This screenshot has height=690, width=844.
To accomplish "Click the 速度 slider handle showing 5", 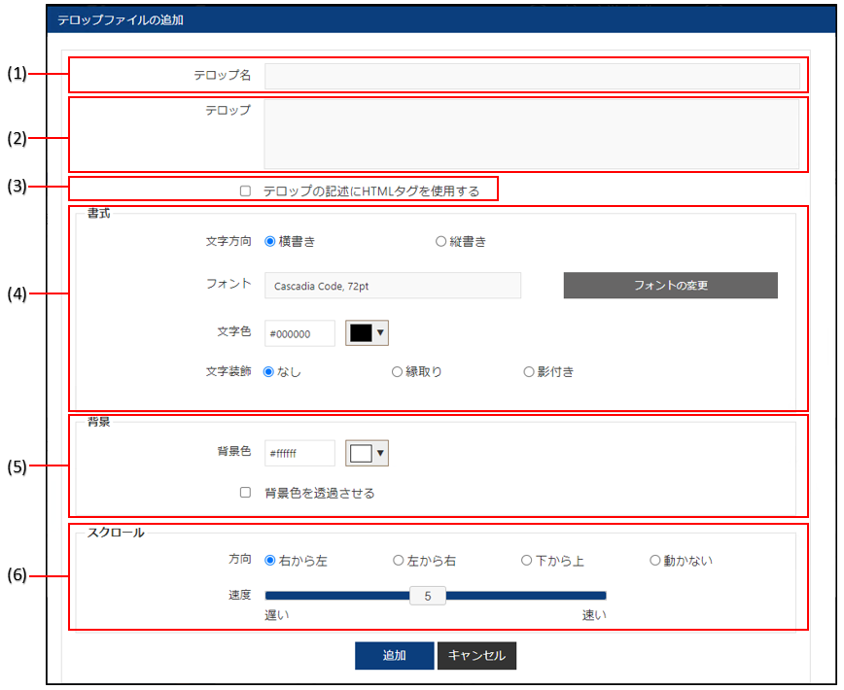I will pyautogui.click(x=428, y=596).
